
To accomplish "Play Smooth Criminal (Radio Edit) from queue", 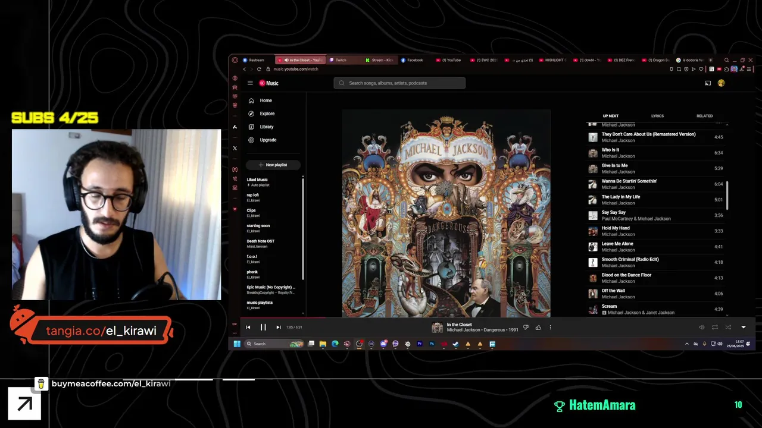I will click(655, 262).
